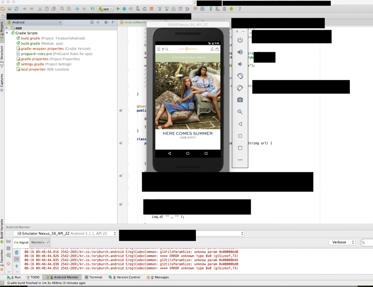Open the emulator extended controls (three dots)
The height and width of the screenshot is (287, 373).
click(240, 160)
